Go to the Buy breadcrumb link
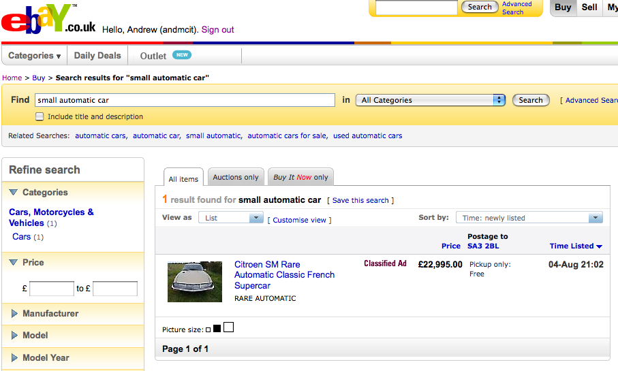This screenshot has height=371, width=618. point(39,78)
